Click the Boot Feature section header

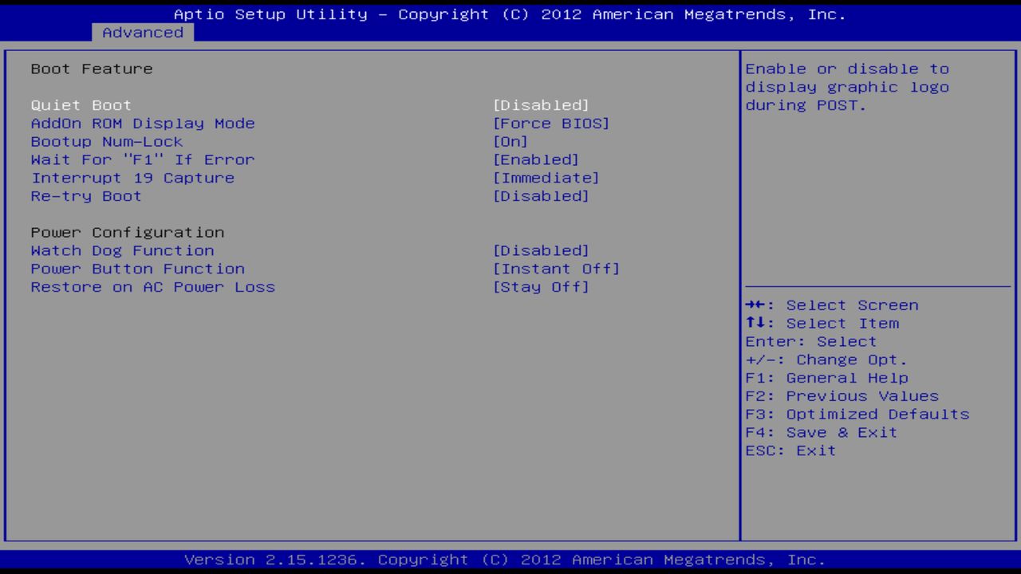(x=91, y=69)
